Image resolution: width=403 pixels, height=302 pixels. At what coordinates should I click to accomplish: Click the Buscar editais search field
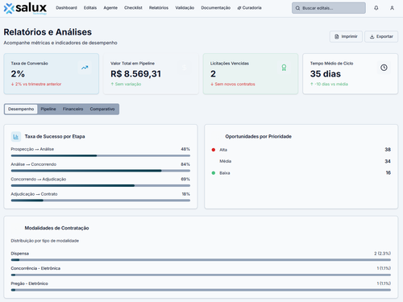tap(329, 8)
